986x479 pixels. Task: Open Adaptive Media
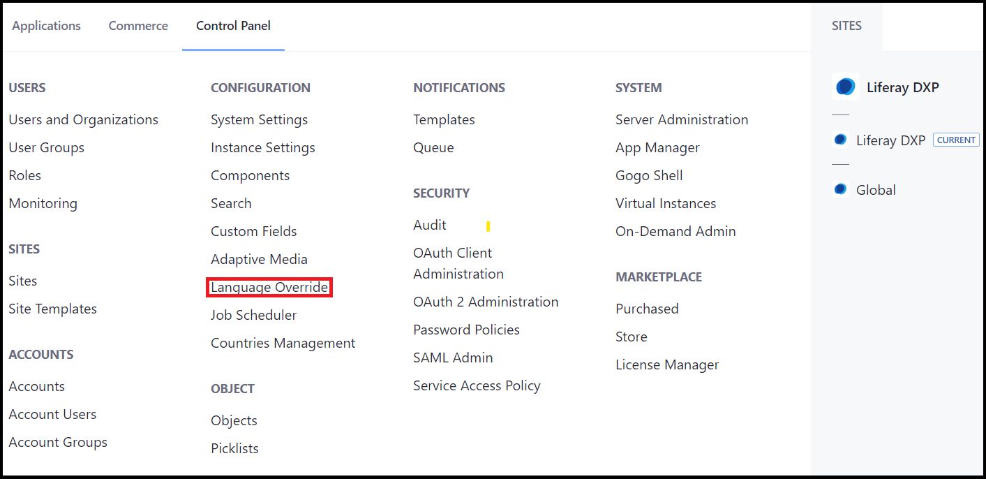(259, 259)
